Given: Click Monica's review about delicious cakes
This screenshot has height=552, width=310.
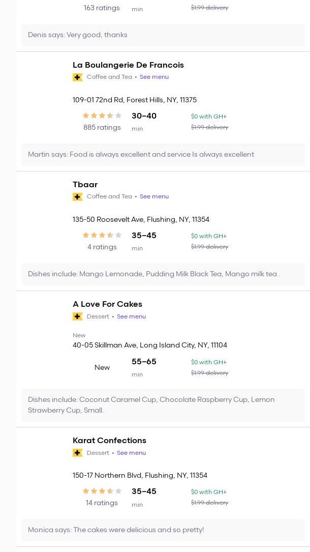Looking at the screenshot, I should (x=116, y=530).
